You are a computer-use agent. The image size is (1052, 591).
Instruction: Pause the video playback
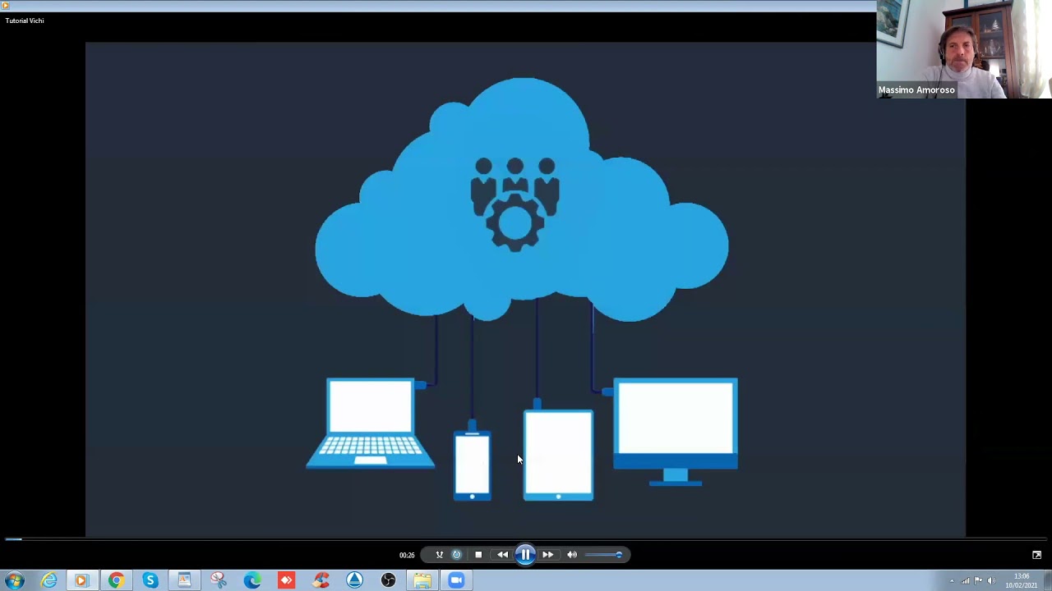pyautogui.click(x=525, y=555)
